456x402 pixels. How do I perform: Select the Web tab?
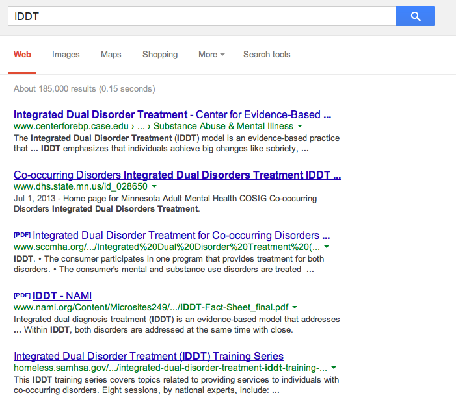tap(22, 55)
